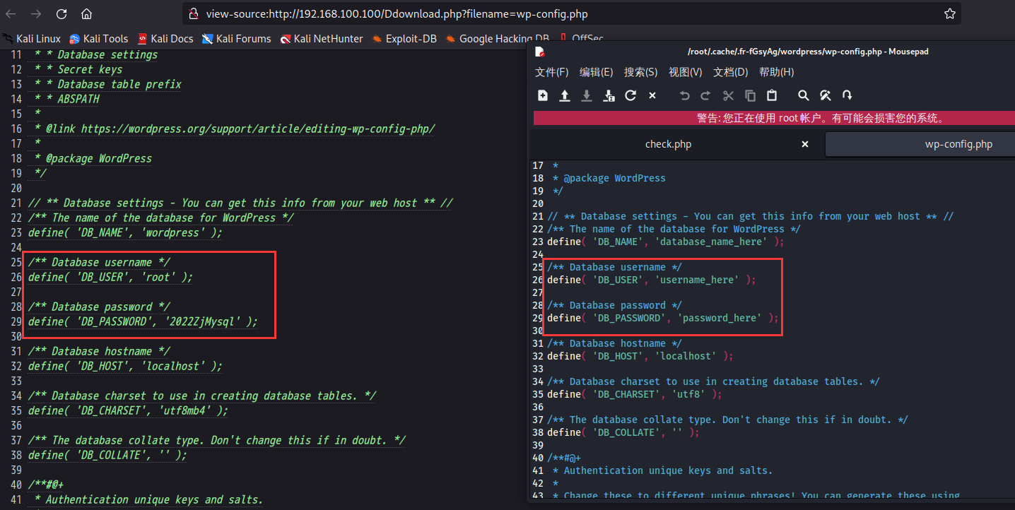Open find with magnifier icon in Mousepad
Screen dimensions: 1015x510
tap(804, 95)
